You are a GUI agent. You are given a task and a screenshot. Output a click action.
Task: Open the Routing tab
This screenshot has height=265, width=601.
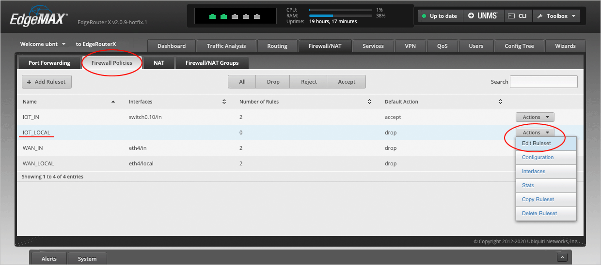(x=277, y=46)
